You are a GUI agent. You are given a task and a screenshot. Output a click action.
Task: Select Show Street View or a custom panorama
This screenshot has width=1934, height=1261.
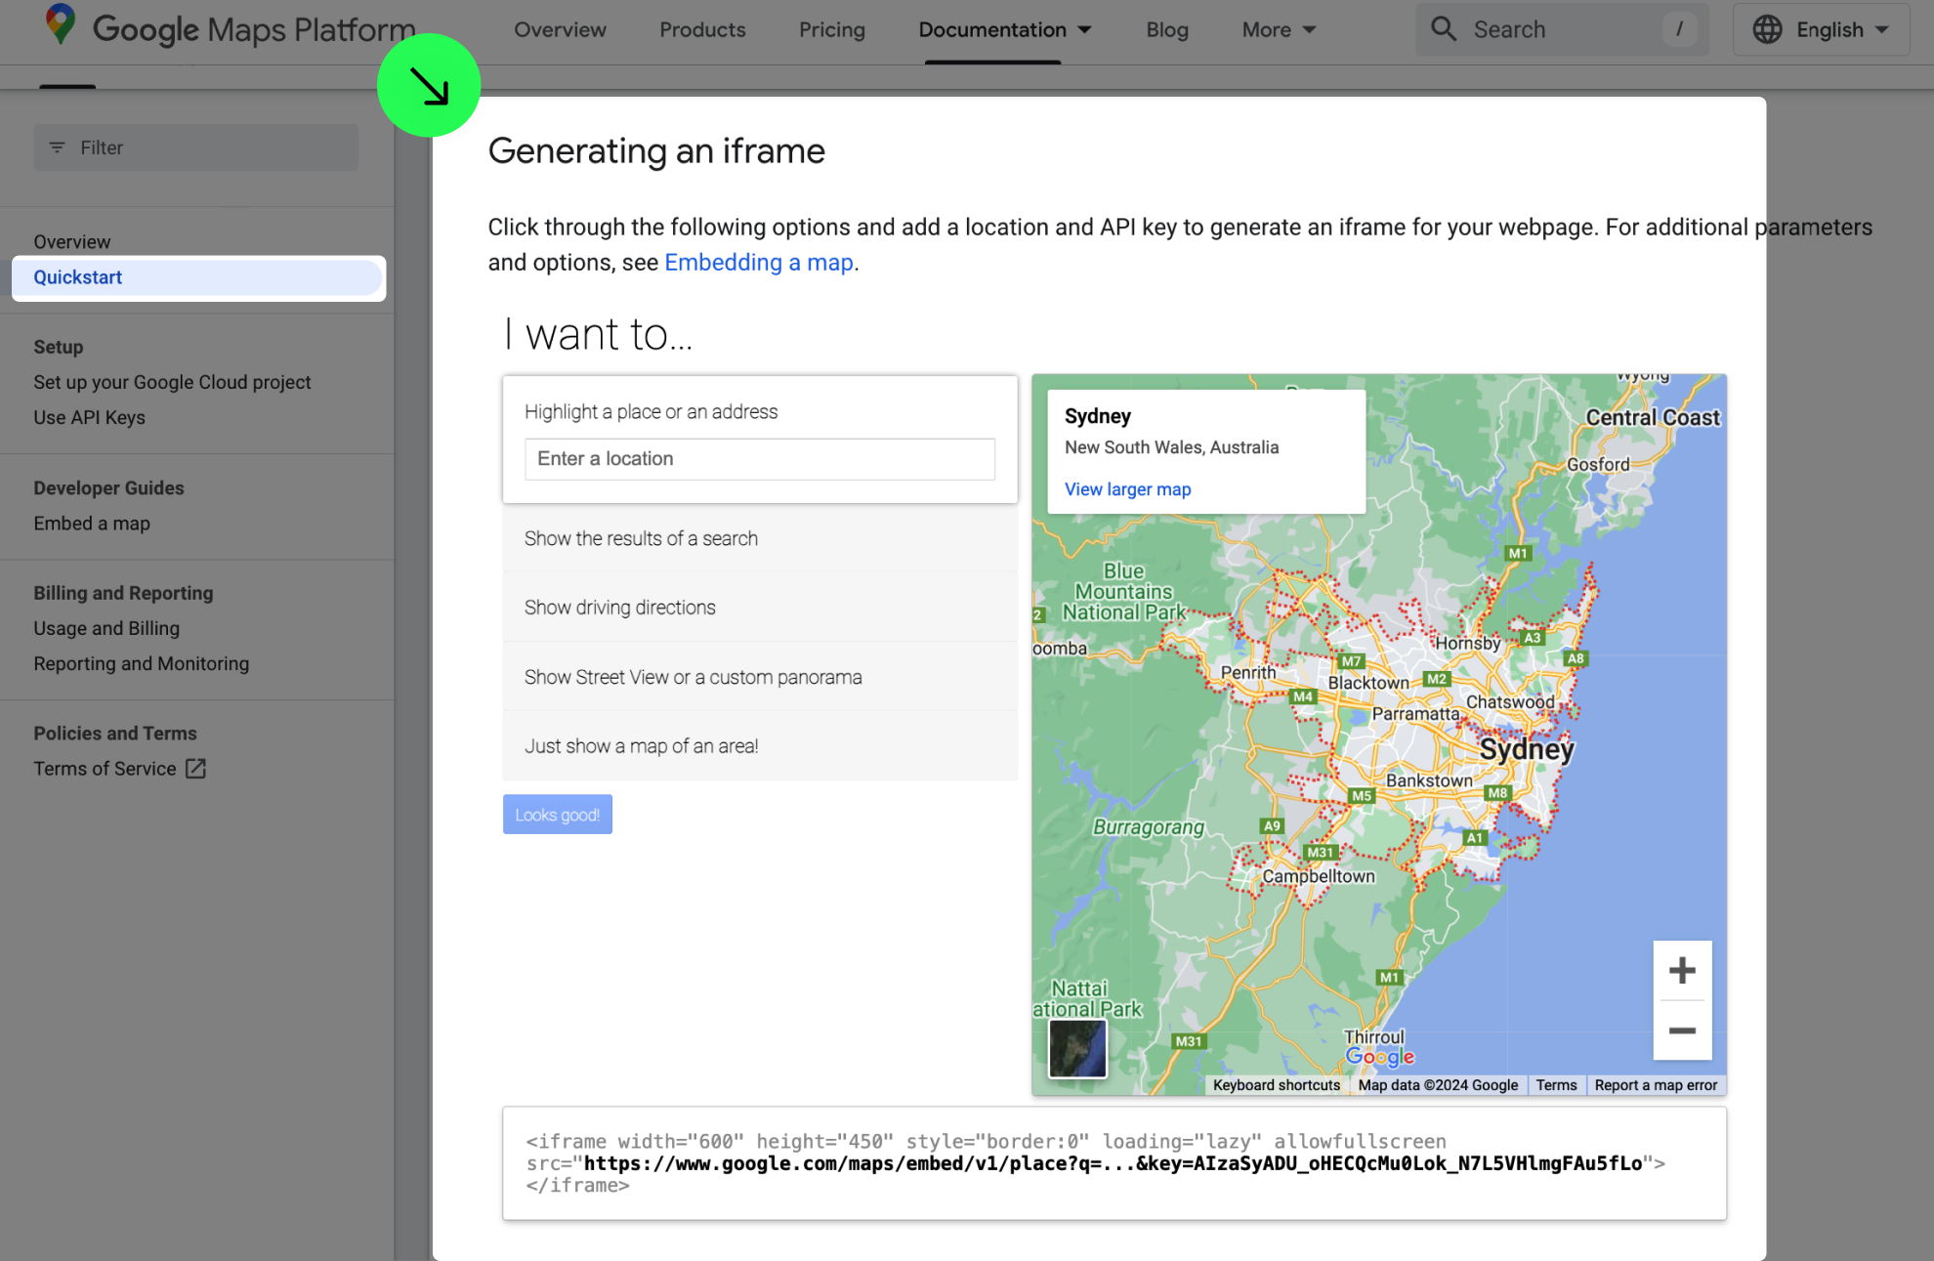click(760, 677)
